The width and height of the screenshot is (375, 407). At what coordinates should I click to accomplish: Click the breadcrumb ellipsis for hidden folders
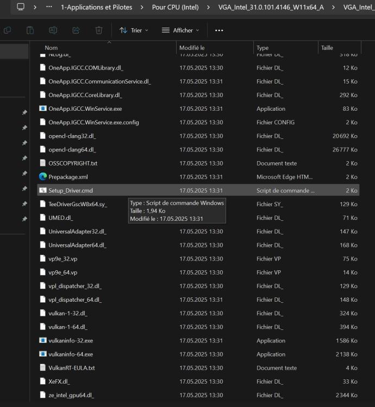[49, 7]
